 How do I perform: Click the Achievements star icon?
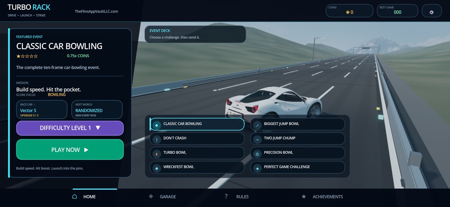[304, 197]
